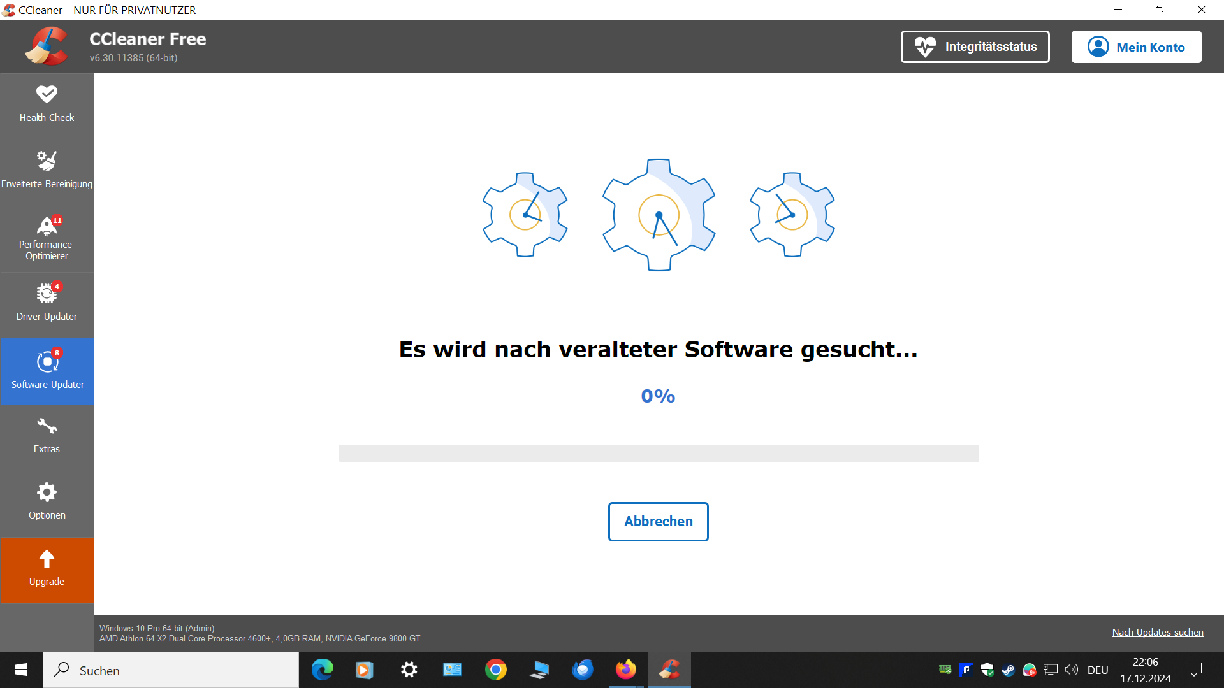Open the Performance-Optimierer rocket icon
The image size is (1224, 688).
47,239
